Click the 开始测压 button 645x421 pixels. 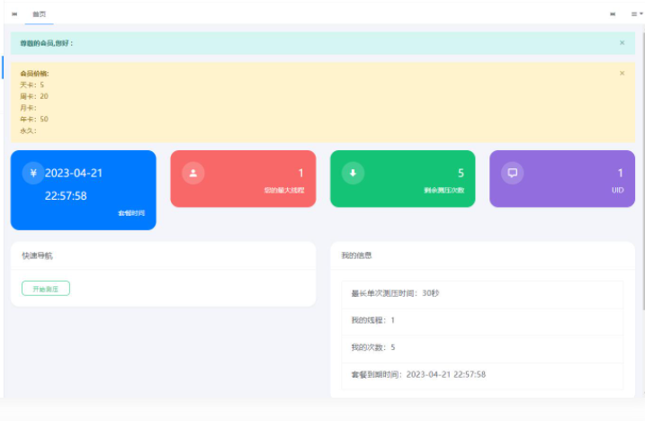click(x=46, y=289)
